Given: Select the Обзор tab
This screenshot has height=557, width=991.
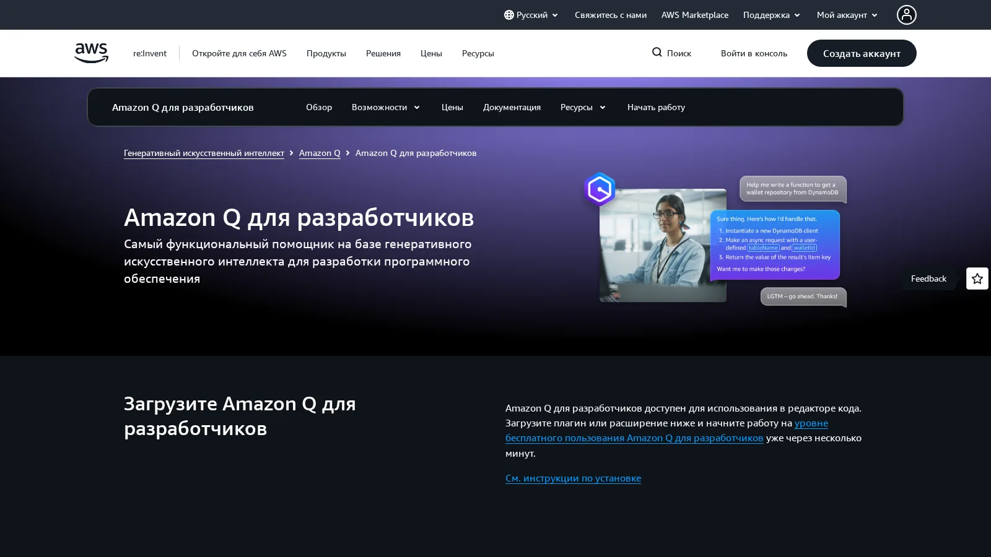Looking at the screenshot, I should [x=319, y=107].
